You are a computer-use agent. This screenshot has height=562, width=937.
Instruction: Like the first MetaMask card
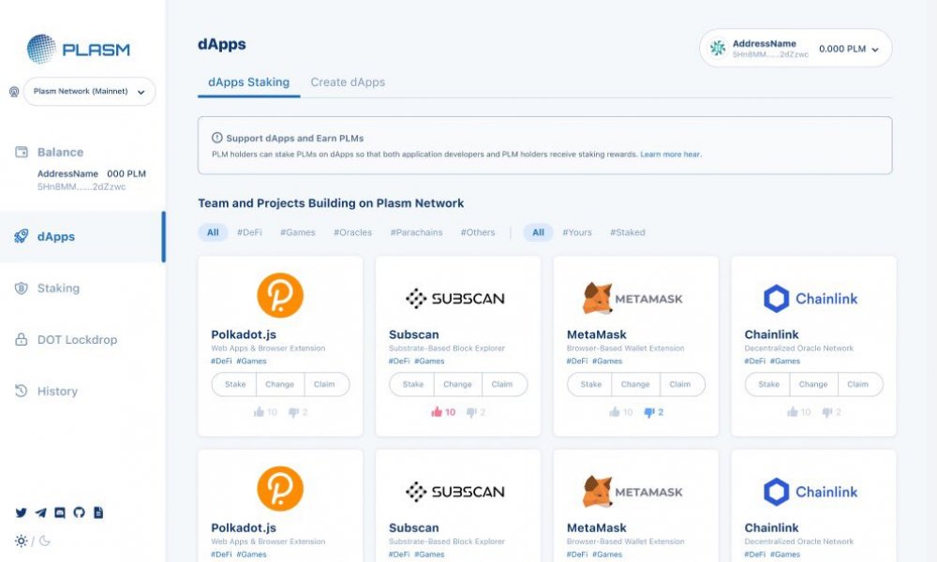(620, 412)
